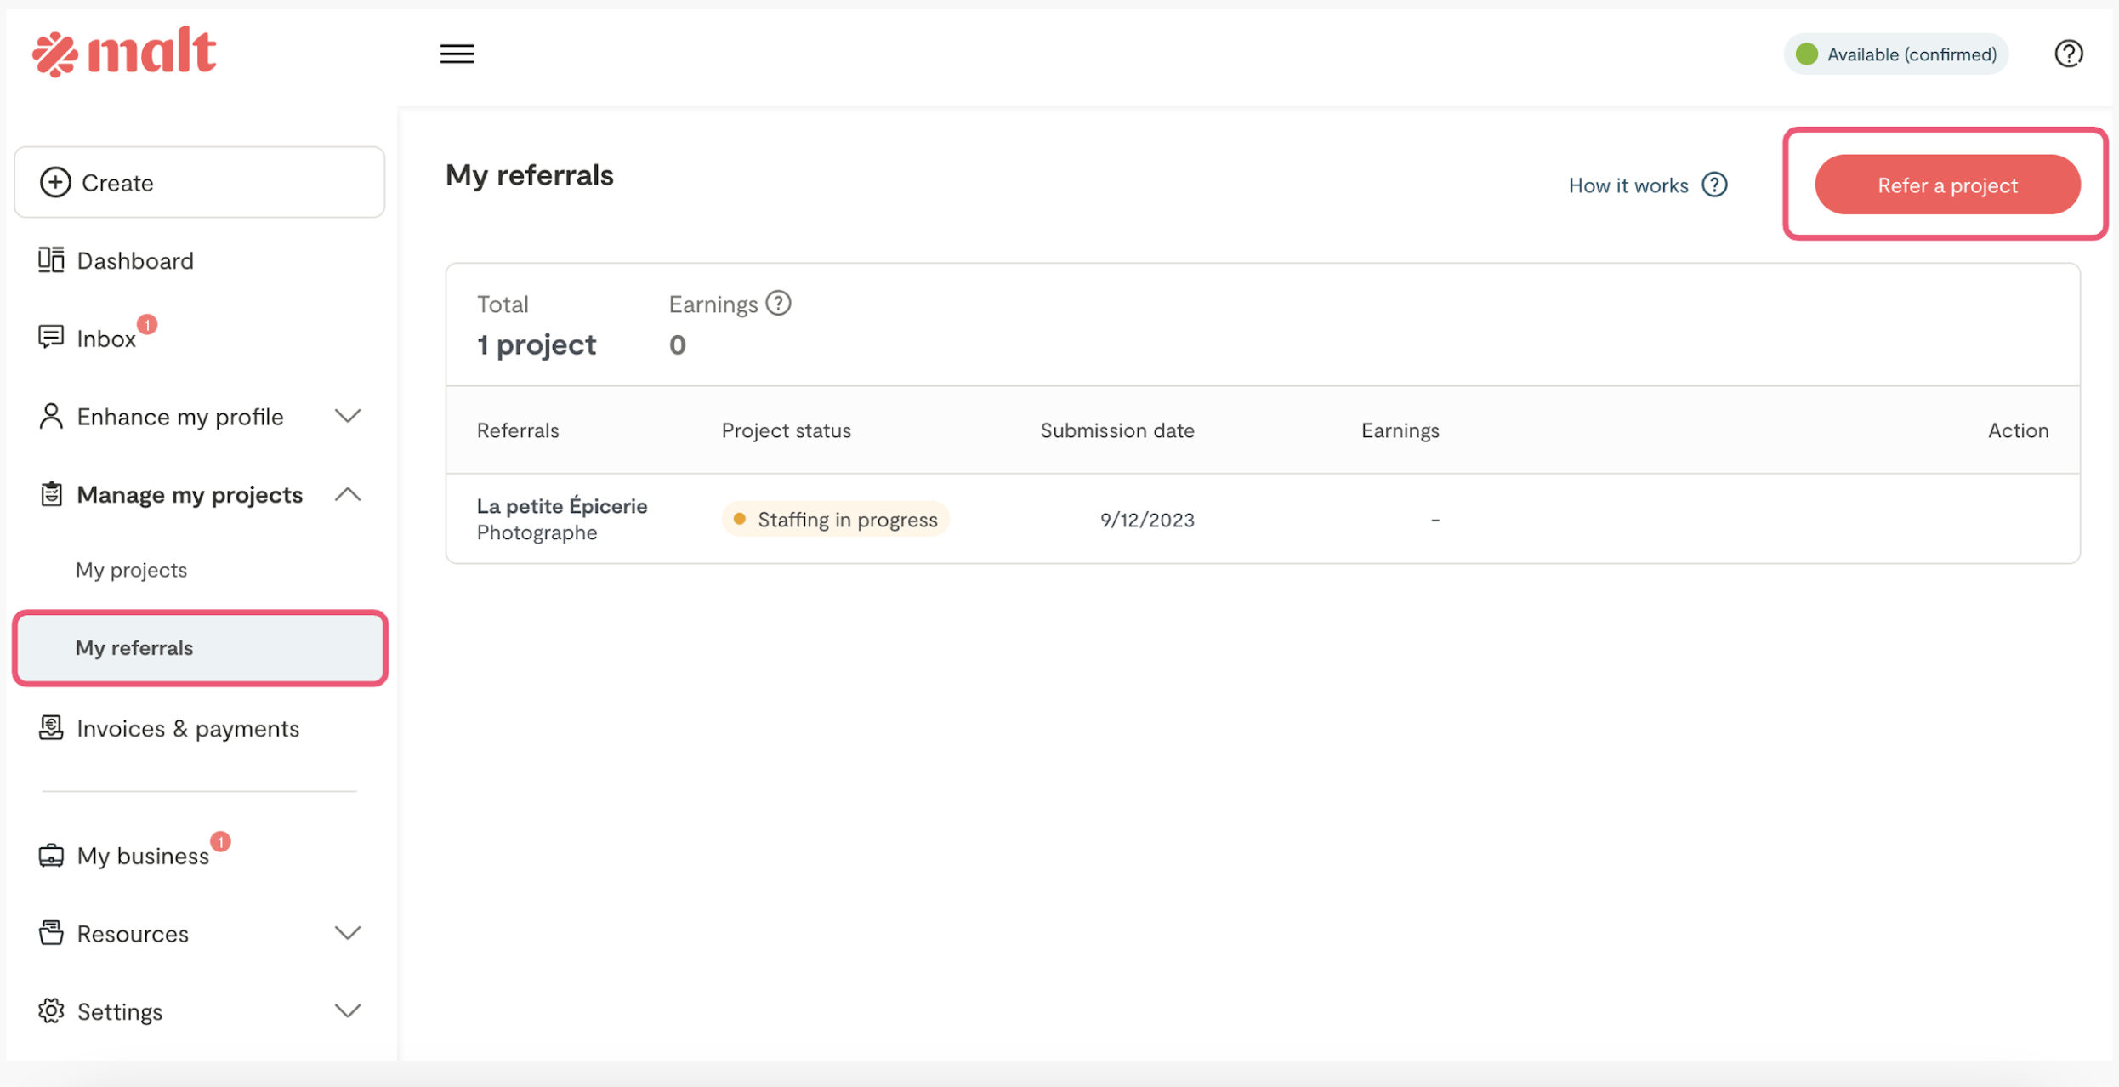This screenshot has width=2119, height=1087.
Task: Expand the Resources menu chevron
Action: (347, 933)
